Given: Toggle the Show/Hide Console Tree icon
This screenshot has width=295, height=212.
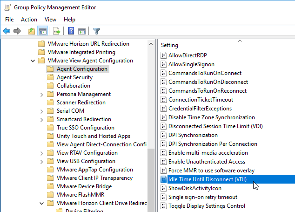Looking at the screenshot, I should pyautogui.click(x=43, y=31).
